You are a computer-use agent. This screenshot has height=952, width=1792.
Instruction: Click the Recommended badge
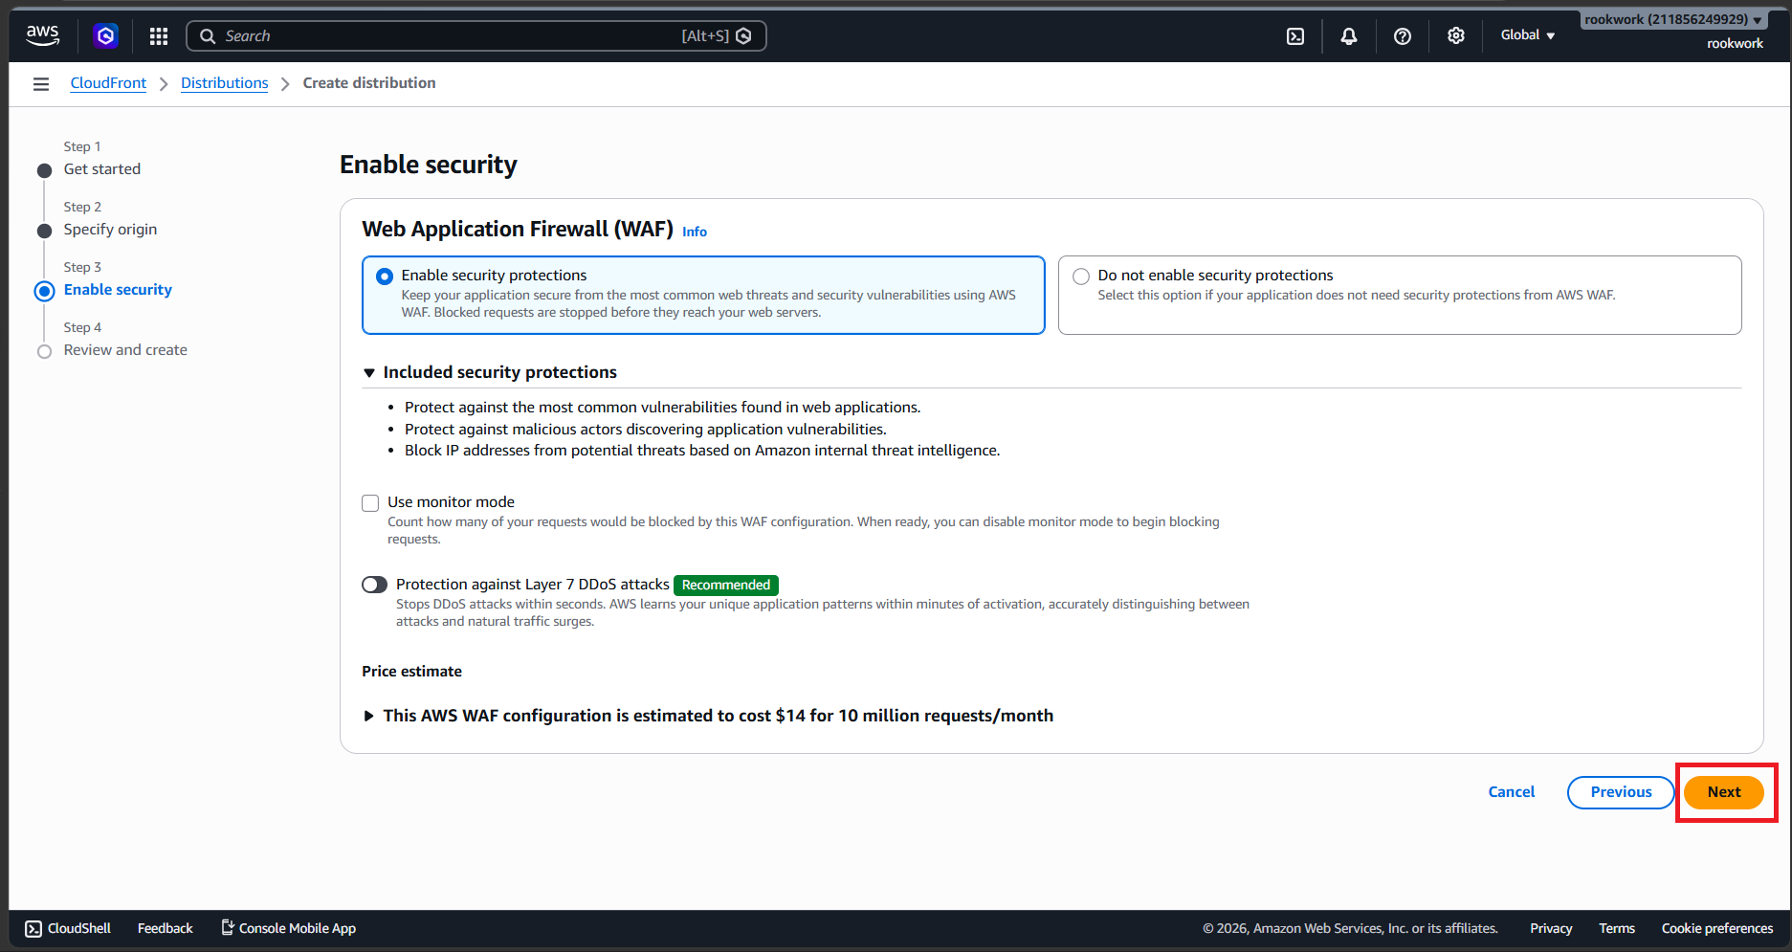726,585
